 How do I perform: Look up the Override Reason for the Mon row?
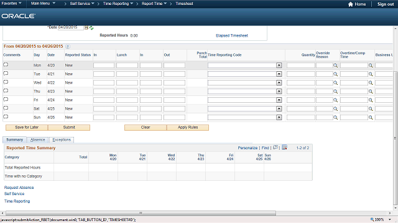coord(336,66)
